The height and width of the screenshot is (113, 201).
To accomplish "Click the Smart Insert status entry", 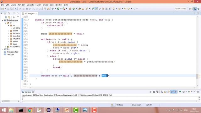I will tap(136, 105).
